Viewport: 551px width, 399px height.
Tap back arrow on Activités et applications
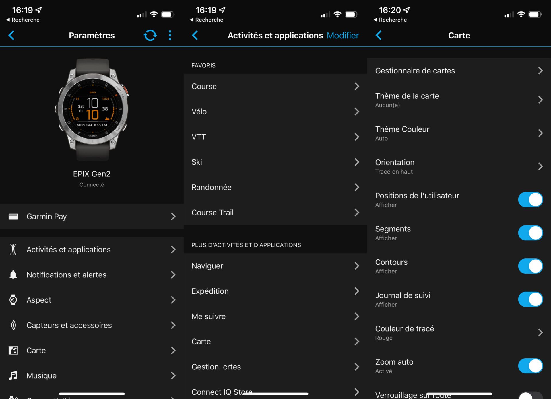pyautogui.click(x=195, y=35)
